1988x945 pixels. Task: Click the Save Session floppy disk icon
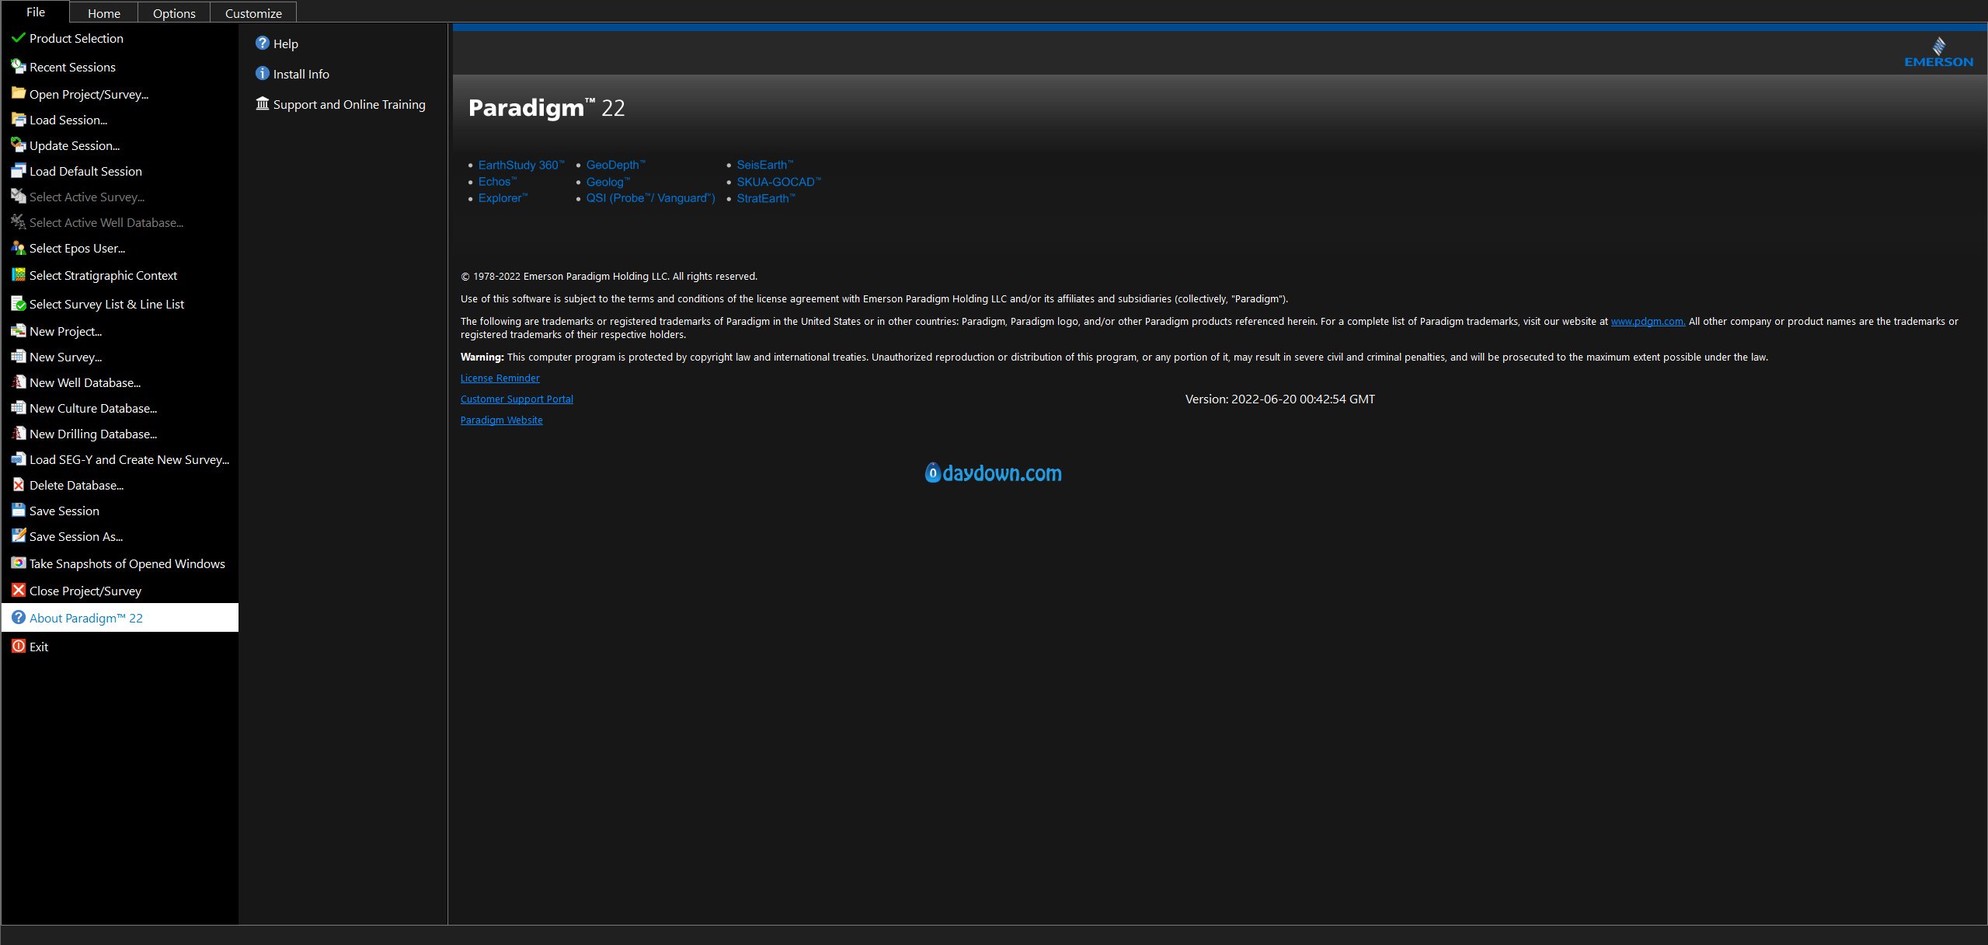[19, 511]
